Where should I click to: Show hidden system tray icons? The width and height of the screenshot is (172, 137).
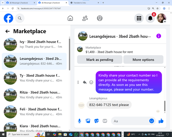tap(139, 134)
